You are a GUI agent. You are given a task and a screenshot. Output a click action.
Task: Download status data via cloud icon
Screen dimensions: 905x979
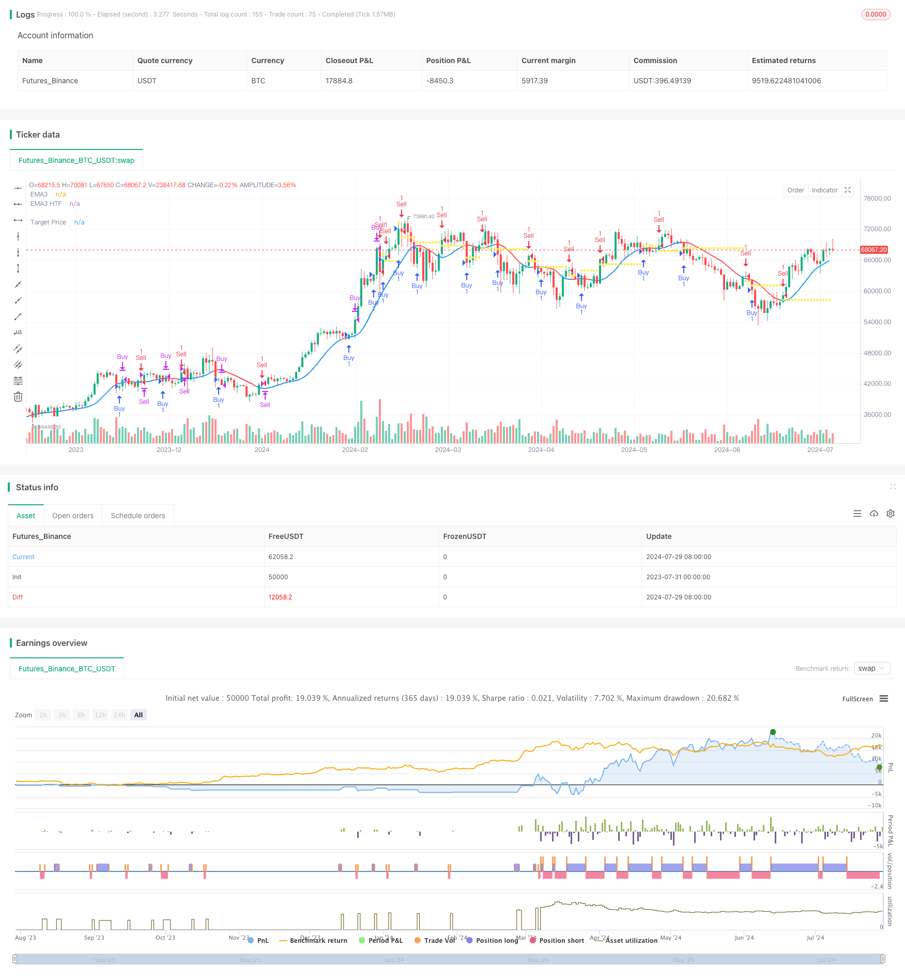click(x=874, y=514)
